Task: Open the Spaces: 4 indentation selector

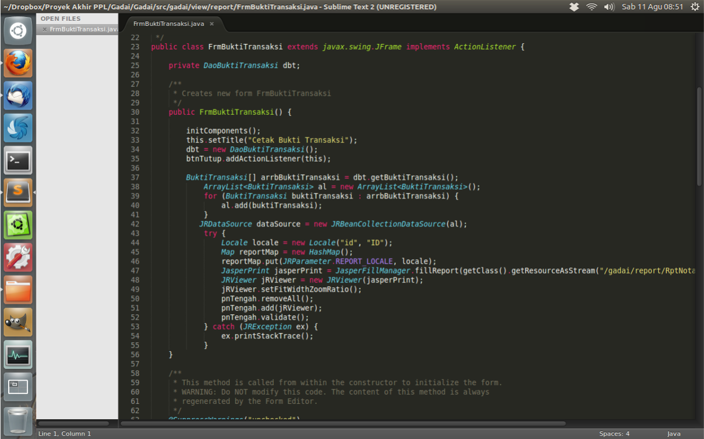Action: pyautogui.click(x=614, y=434)
